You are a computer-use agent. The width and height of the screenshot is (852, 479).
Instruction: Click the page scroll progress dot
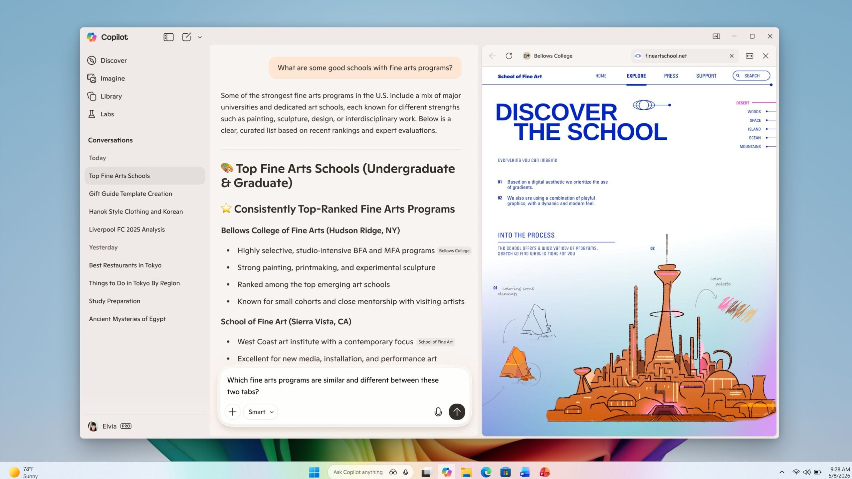[771, 85]
